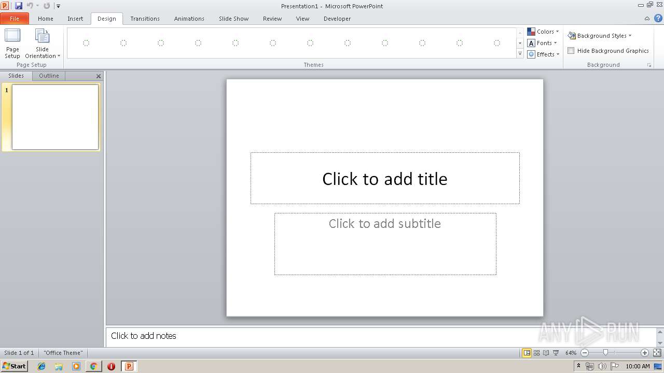The image size is (664, 373).
Task: Open the Animations tab
Action: pyautogui.click(x=189, y=19)
